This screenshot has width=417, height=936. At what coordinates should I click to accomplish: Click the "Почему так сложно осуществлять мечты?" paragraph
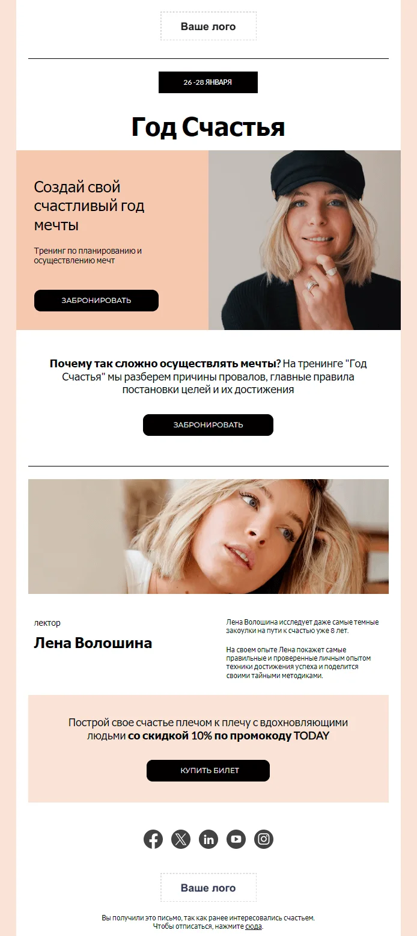208,376
